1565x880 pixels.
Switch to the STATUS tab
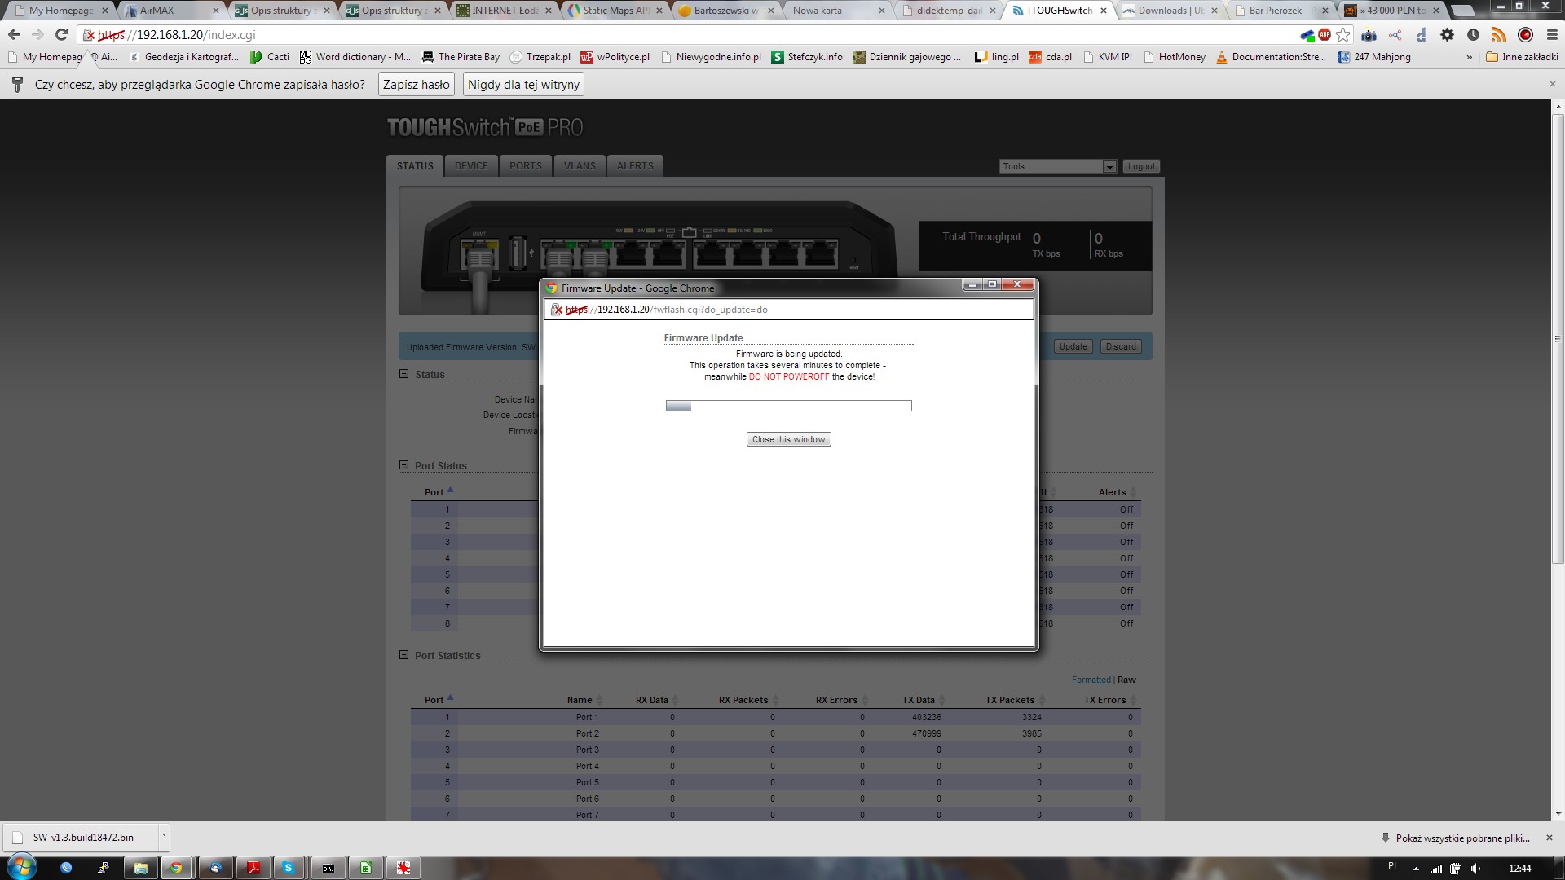click(415, 166)
